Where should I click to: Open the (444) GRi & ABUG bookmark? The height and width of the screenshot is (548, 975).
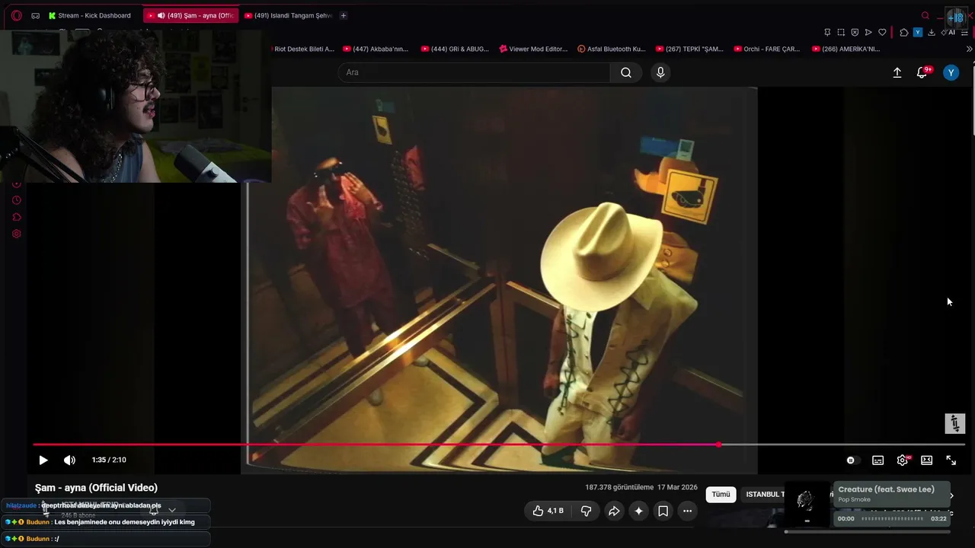click(455, 49)
